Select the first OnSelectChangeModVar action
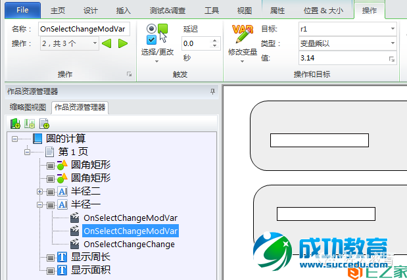Viewport: 407px width, 280px height. coord(130,218)
